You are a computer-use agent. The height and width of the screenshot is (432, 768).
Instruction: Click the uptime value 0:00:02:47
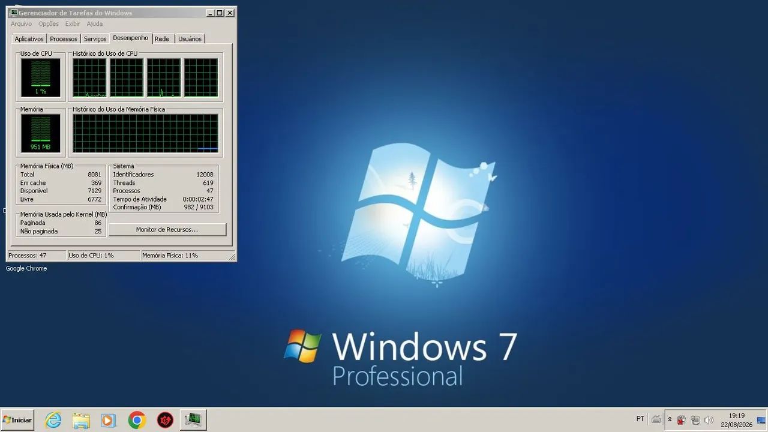click(198, 199)
